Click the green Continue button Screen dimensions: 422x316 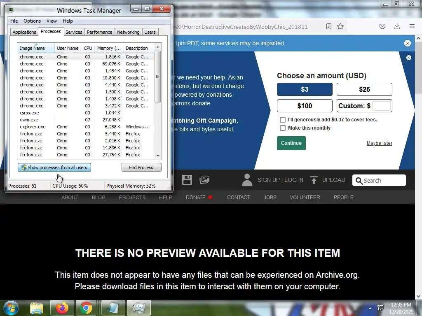[291, 143]
